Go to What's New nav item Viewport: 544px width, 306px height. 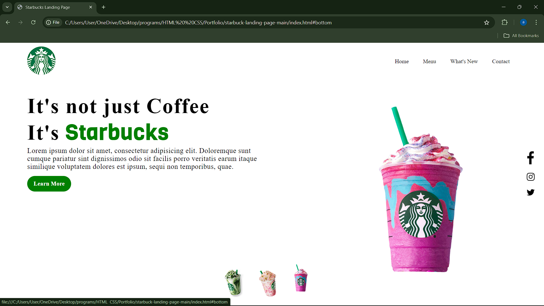[464, 61]
